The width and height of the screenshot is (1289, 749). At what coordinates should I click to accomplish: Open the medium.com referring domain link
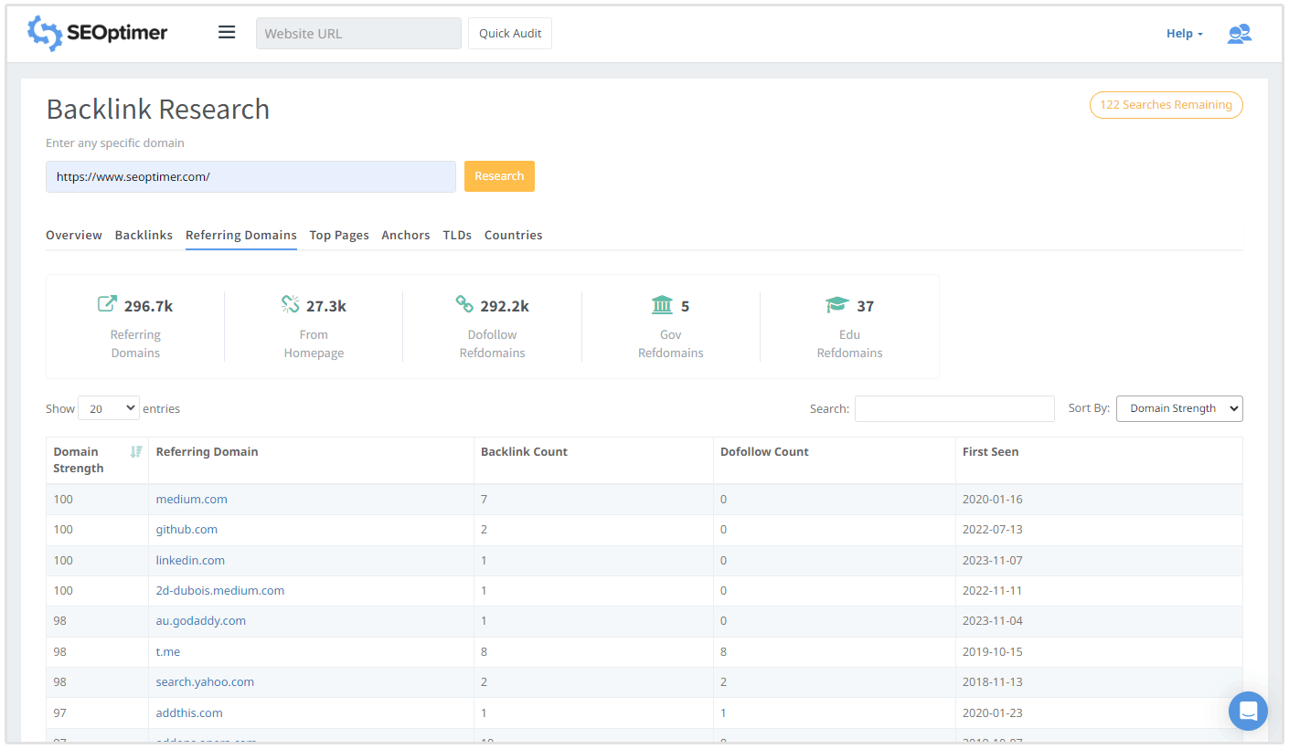tap(192, 500)
